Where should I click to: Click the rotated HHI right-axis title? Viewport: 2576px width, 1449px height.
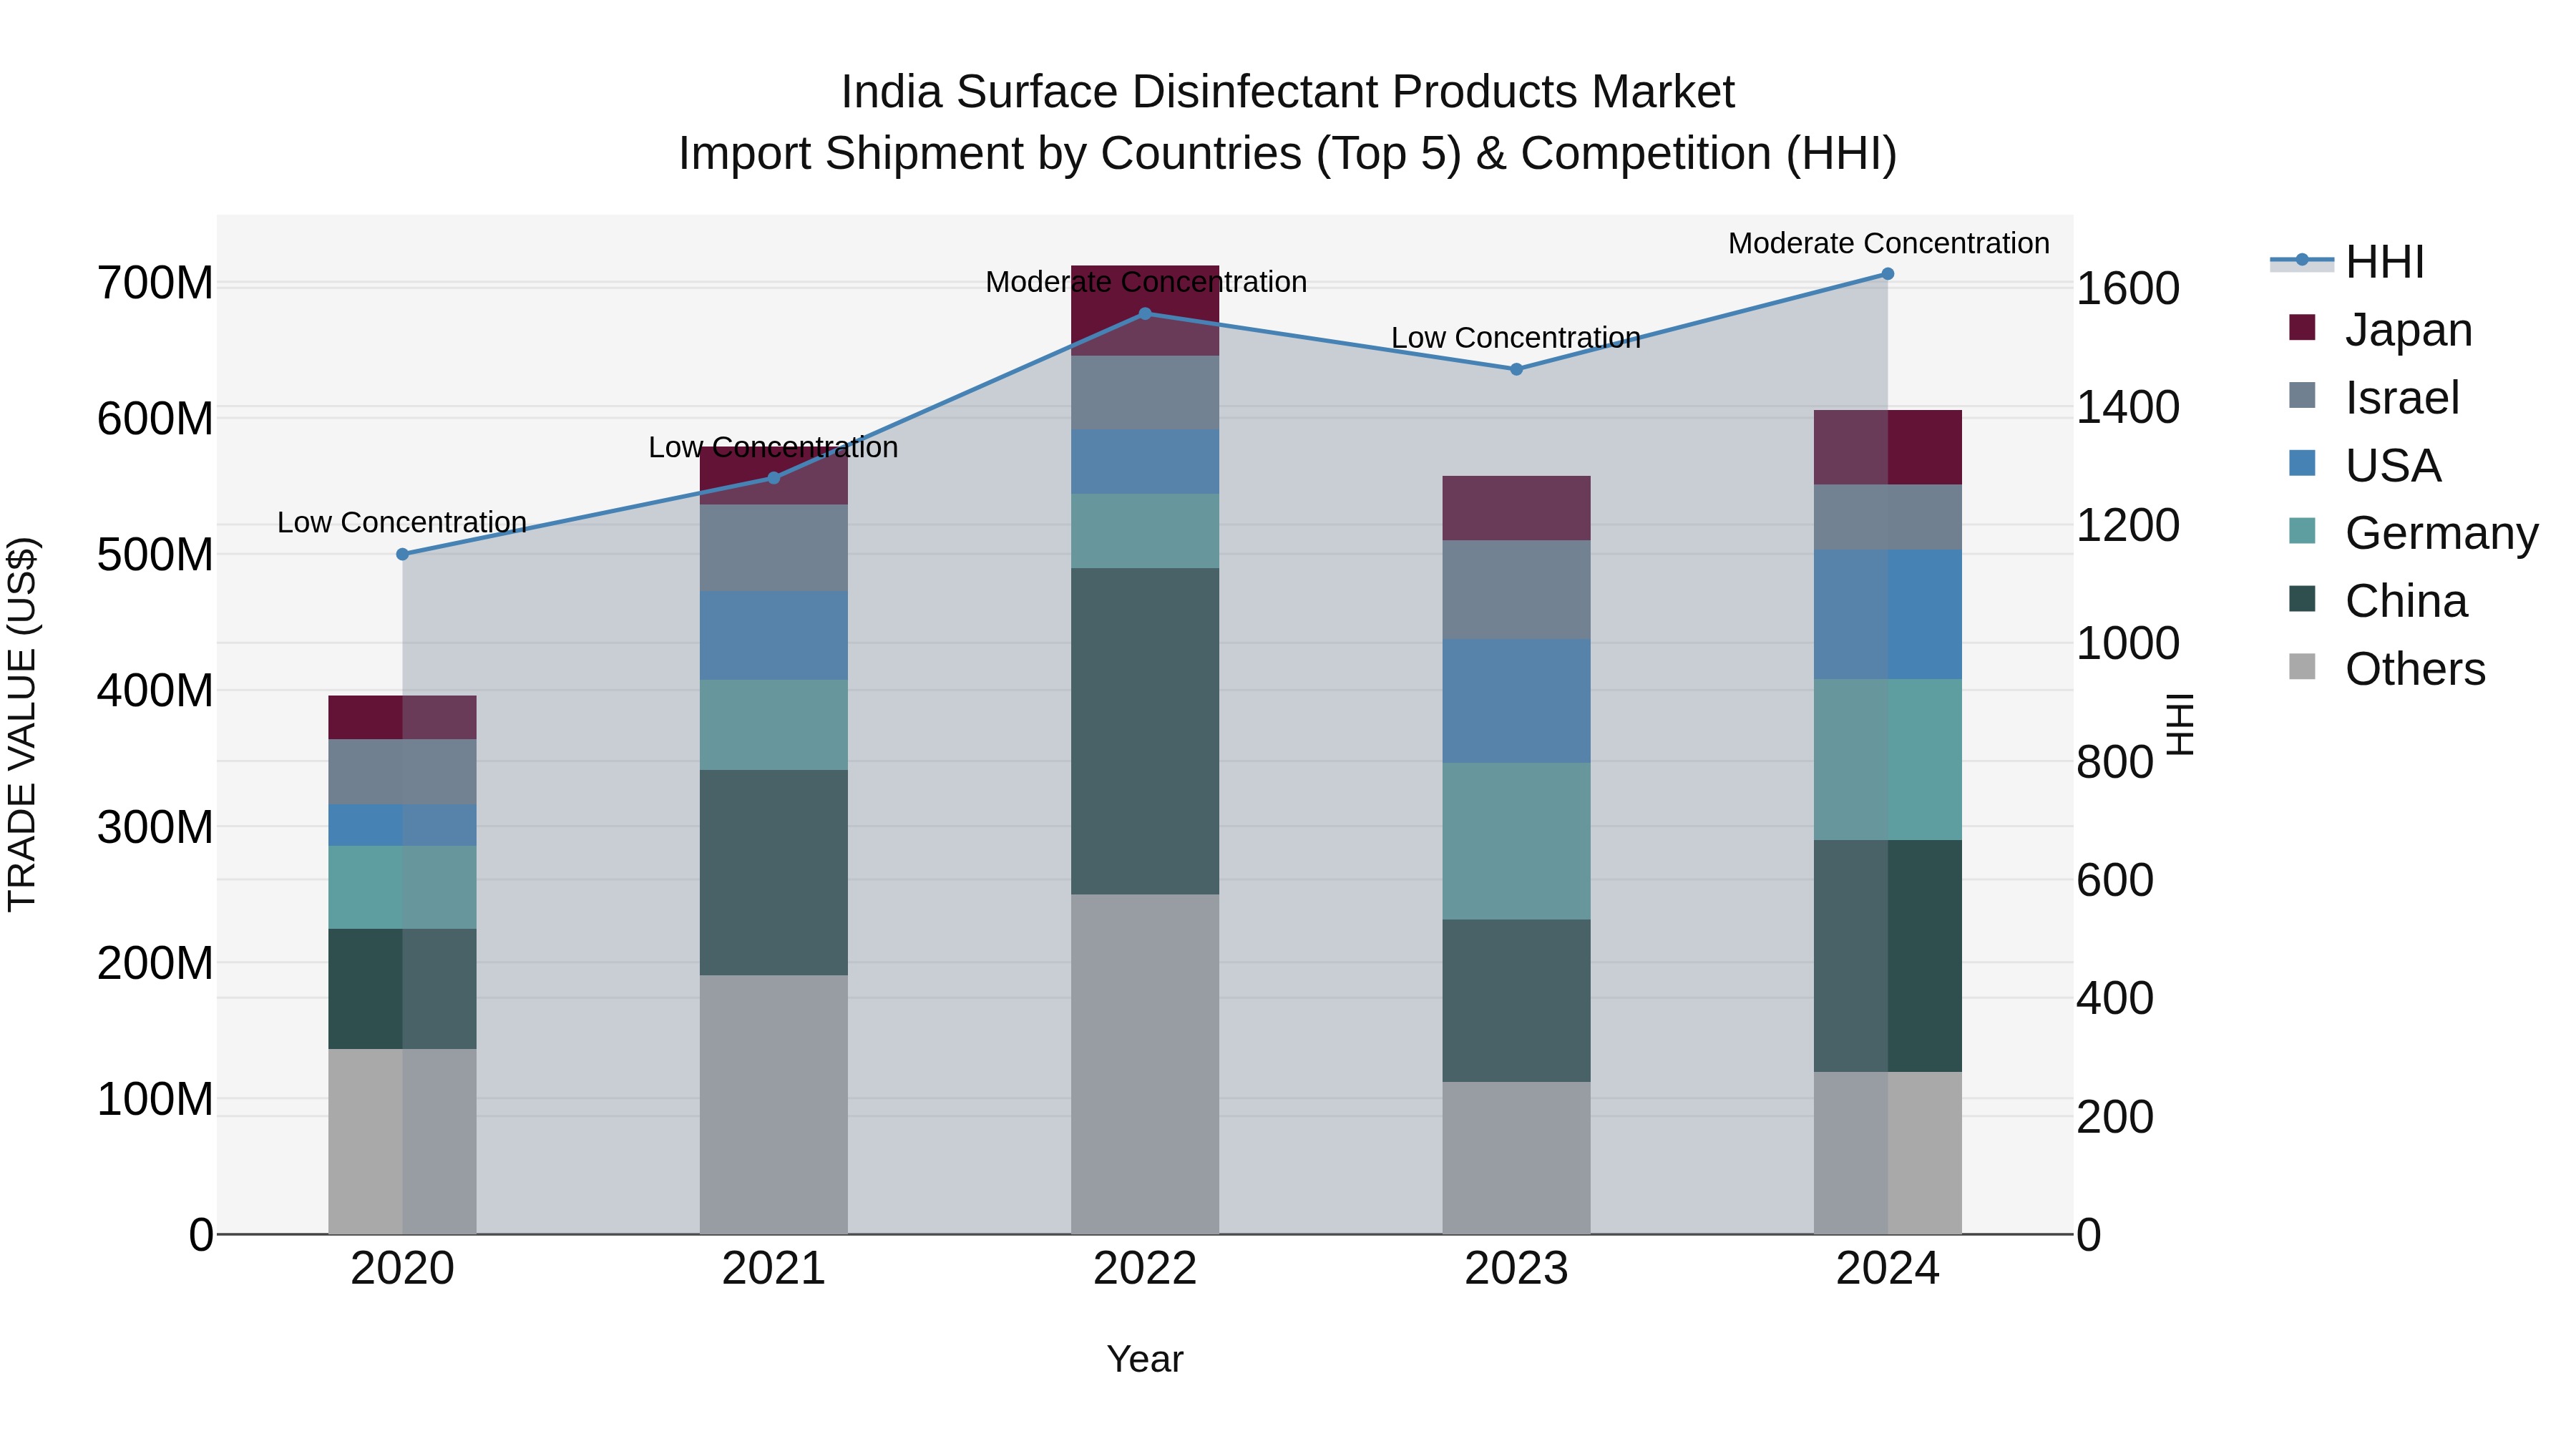[x=2181, y=724]
